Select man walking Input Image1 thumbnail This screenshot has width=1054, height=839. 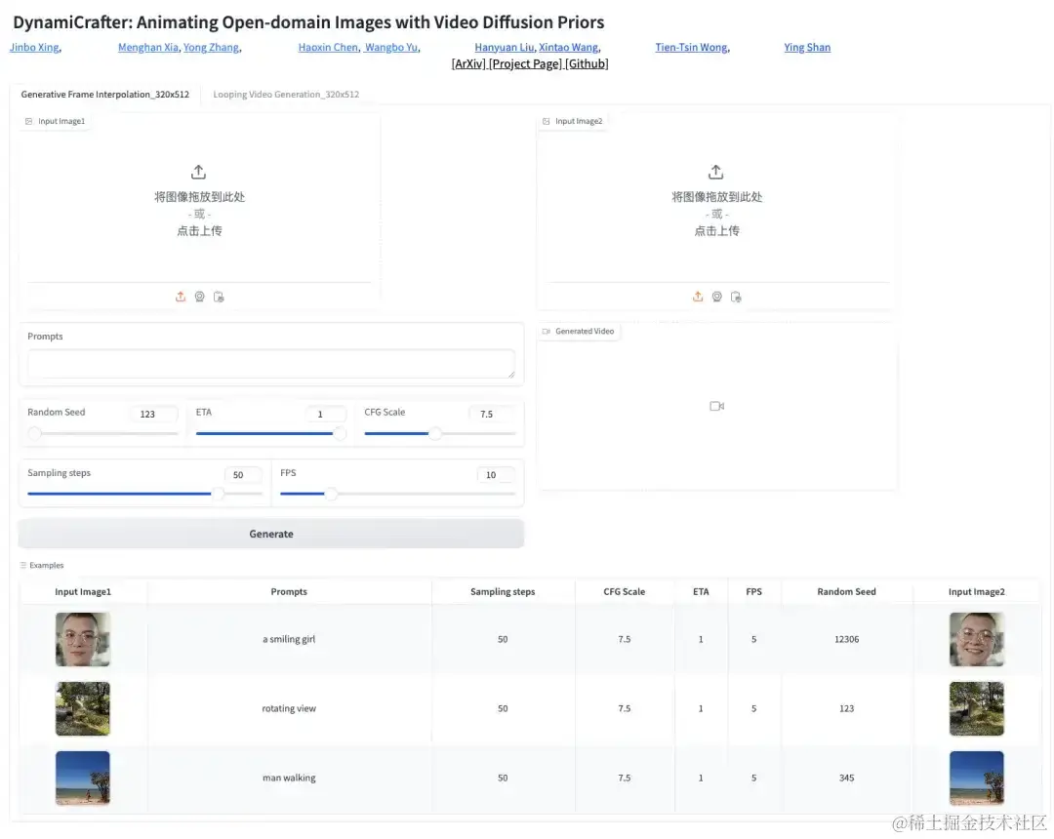click(83, 778)
